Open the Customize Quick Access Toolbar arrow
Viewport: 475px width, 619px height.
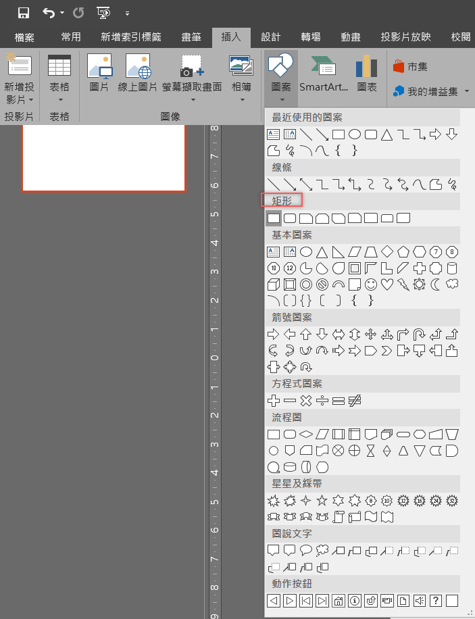click(127, 14)
